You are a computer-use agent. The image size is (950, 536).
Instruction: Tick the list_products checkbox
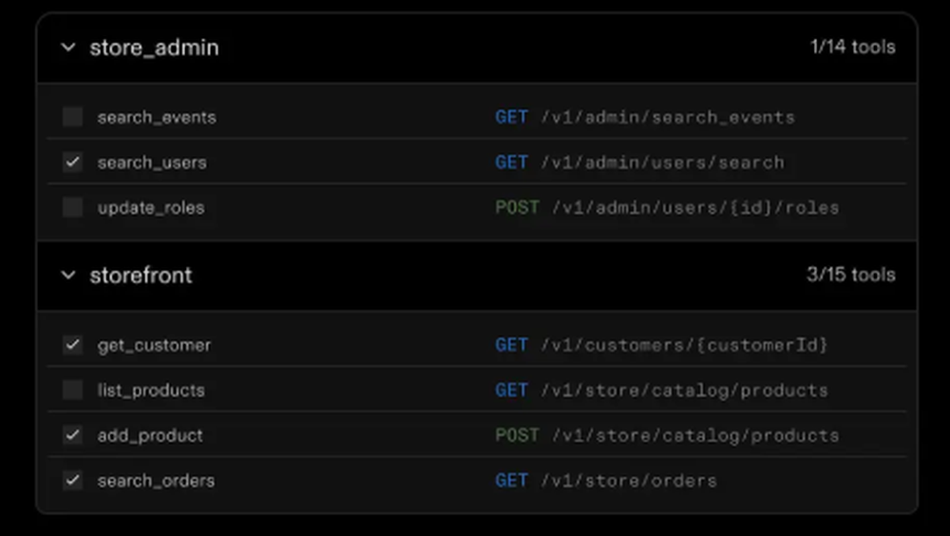72,390
